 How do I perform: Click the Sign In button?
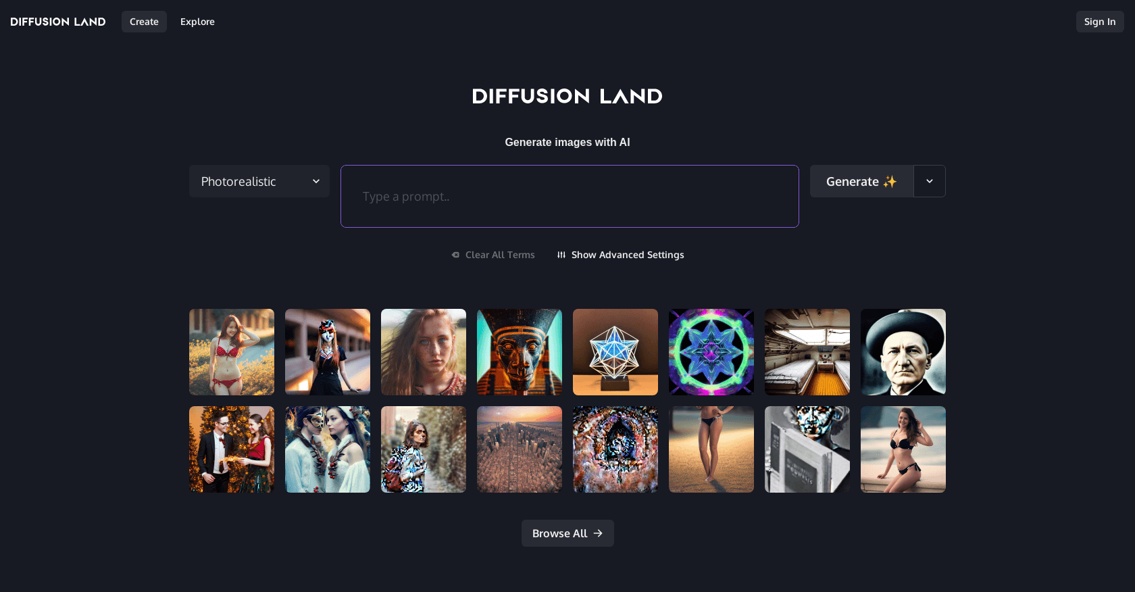[x=1100, y=22]
